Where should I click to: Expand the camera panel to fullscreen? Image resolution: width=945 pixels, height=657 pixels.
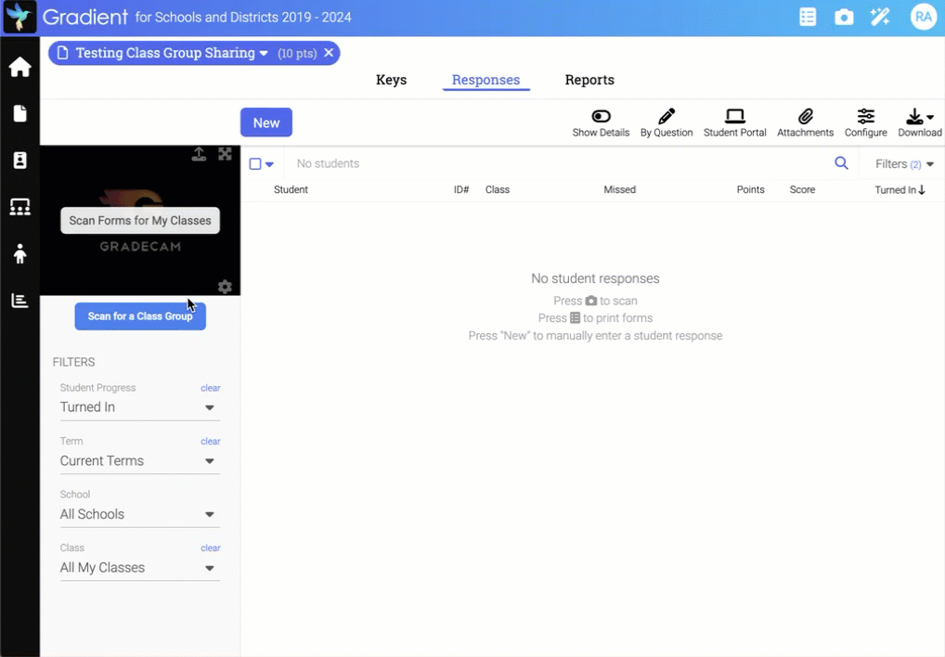click(225, 154)
